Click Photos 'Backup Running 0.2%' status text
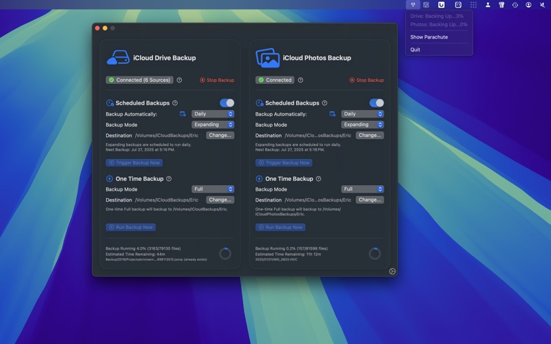Screen dimensions: 551x344 pos(291,248)
